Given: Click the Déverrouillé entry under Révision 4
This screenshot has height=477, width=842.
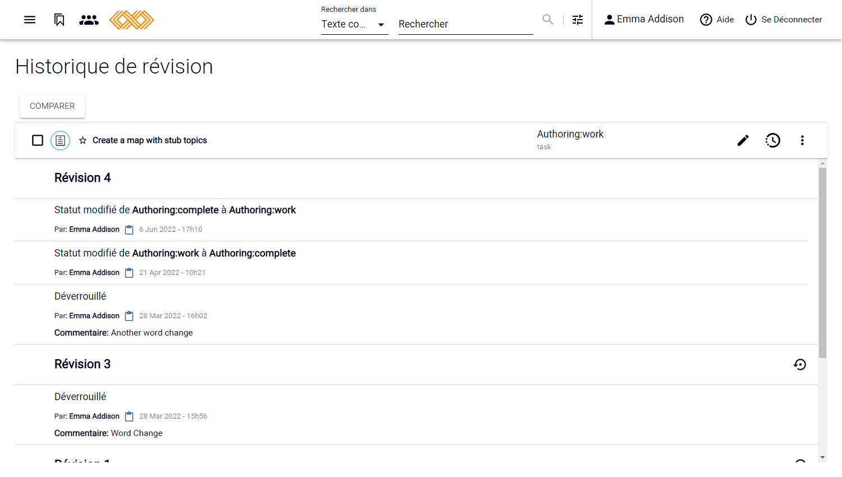Looking at the screenshot, I should [x=80, y=296].
